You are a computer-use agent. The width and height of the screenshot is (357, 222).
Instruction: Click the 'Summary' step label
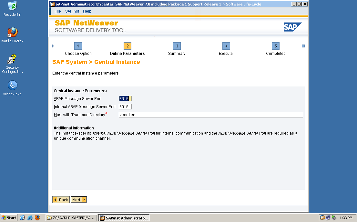[x=177, y=54]
